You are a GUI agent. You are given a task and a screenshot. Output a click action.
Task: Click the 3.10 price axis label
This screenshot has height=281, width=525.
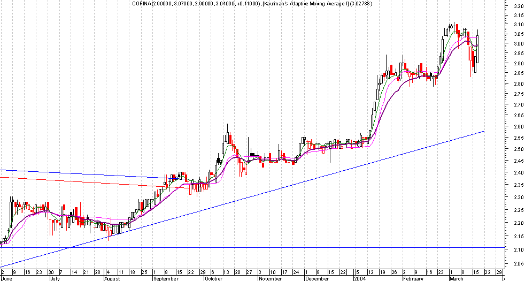pos(519,25)
